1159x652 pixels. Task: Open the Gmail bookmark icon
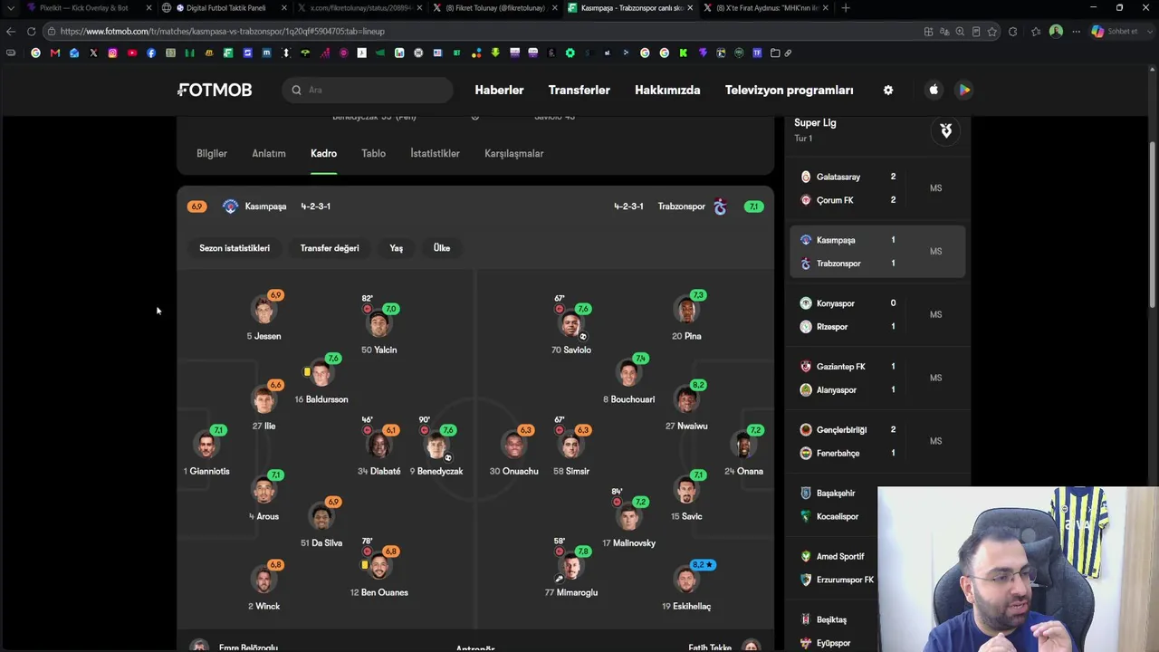55,53
